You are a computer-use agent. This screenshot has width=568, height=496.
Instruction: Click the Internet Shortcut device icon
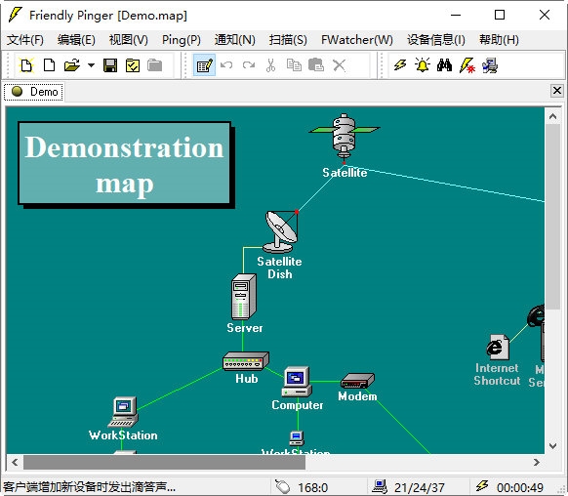[x=498, y=347]
